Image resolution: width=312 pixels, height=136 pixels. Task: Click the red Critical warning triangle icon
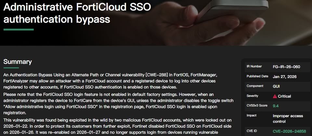tap(275, 96)
